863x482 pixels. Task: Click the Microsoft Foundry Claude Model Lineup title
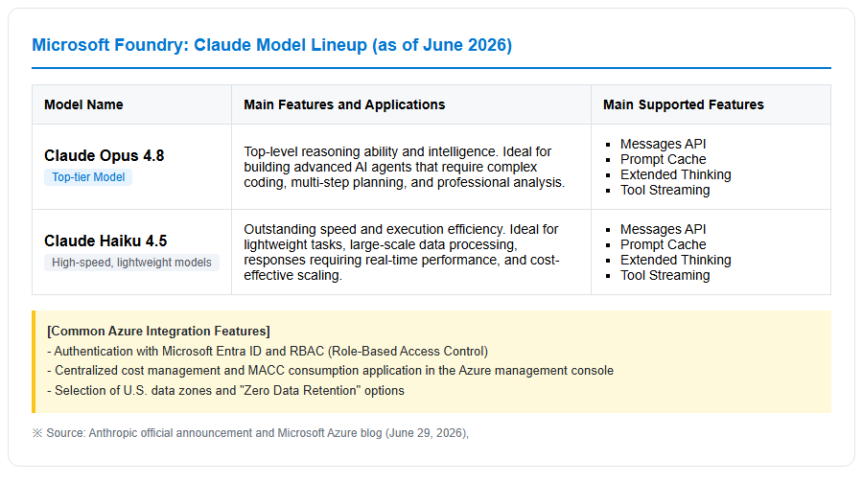tap(271, 45)
